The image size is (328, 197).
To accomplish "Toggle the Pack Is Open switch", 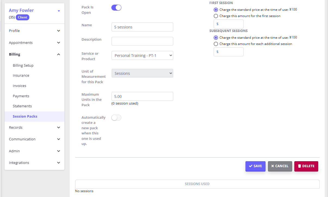I will 116,8.
